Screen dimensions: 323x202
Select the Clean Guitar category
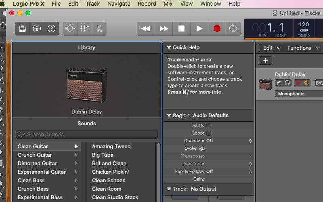pyautogui.click(x=46, y=146)
